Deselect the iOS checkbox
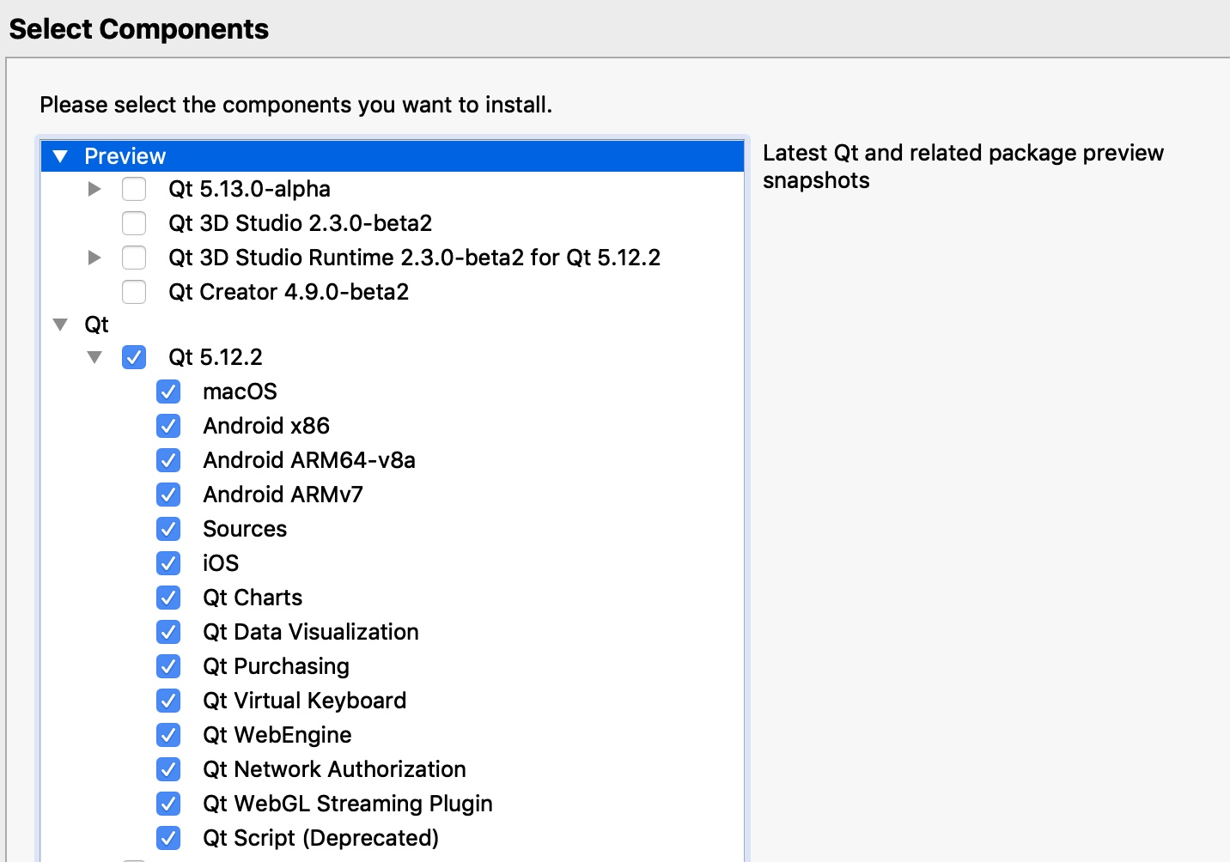Viewport: 1230px width, 862px height. [x=168, y=563]
